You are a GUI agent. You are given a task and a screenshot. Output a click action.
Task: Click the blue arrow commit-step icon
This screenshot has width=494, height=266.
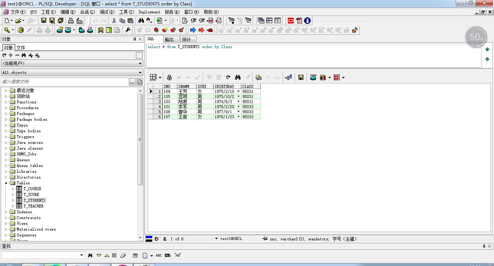193,30
